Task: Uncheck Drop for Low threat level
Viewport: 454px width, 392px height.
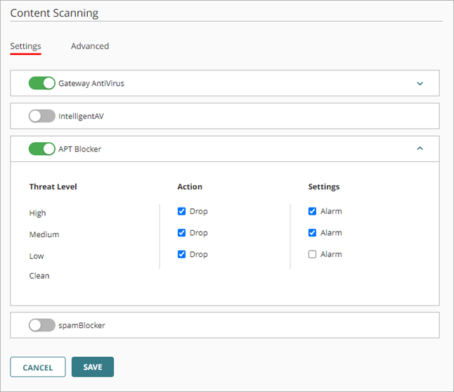Action: [x=182, y=254]
